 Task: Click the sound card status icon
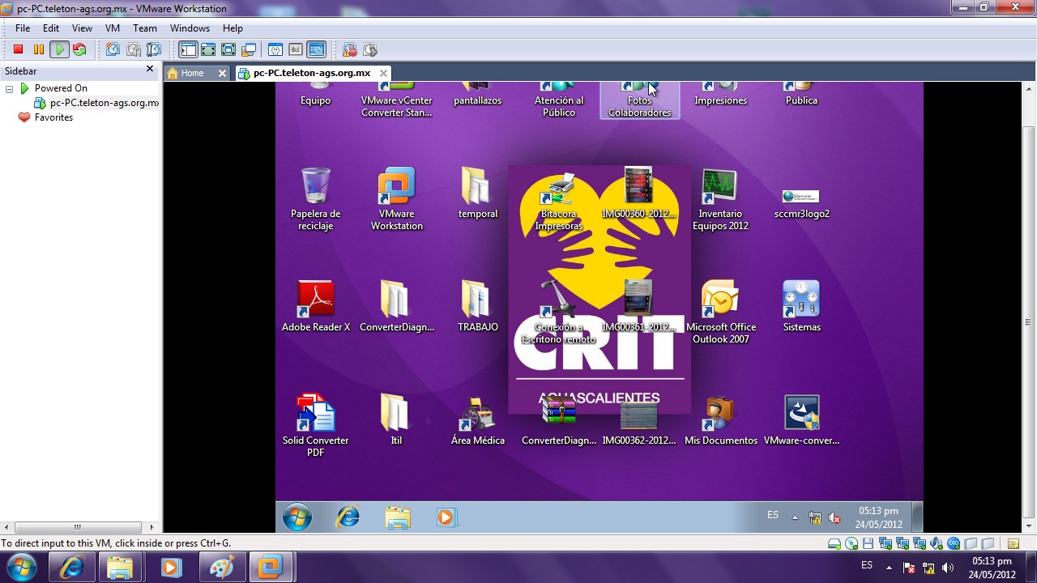(937, 544)
